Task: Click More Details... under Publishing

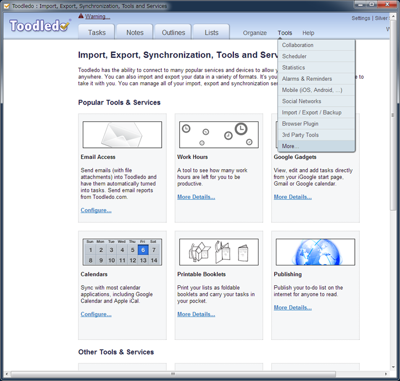Action: click(x=293, y=308)
